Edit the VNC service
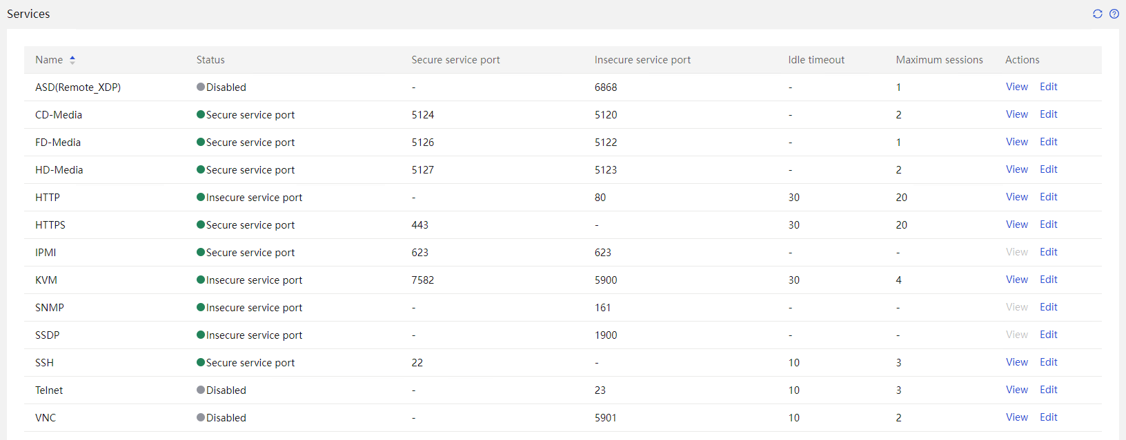This screenshot has height=440, width=1126. [1048, 417]
